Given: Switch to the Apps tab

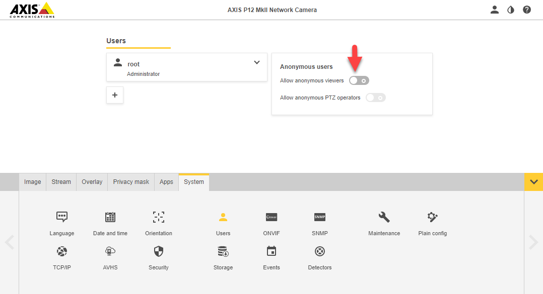Looking at the screenshot, I should coord(166,182).
